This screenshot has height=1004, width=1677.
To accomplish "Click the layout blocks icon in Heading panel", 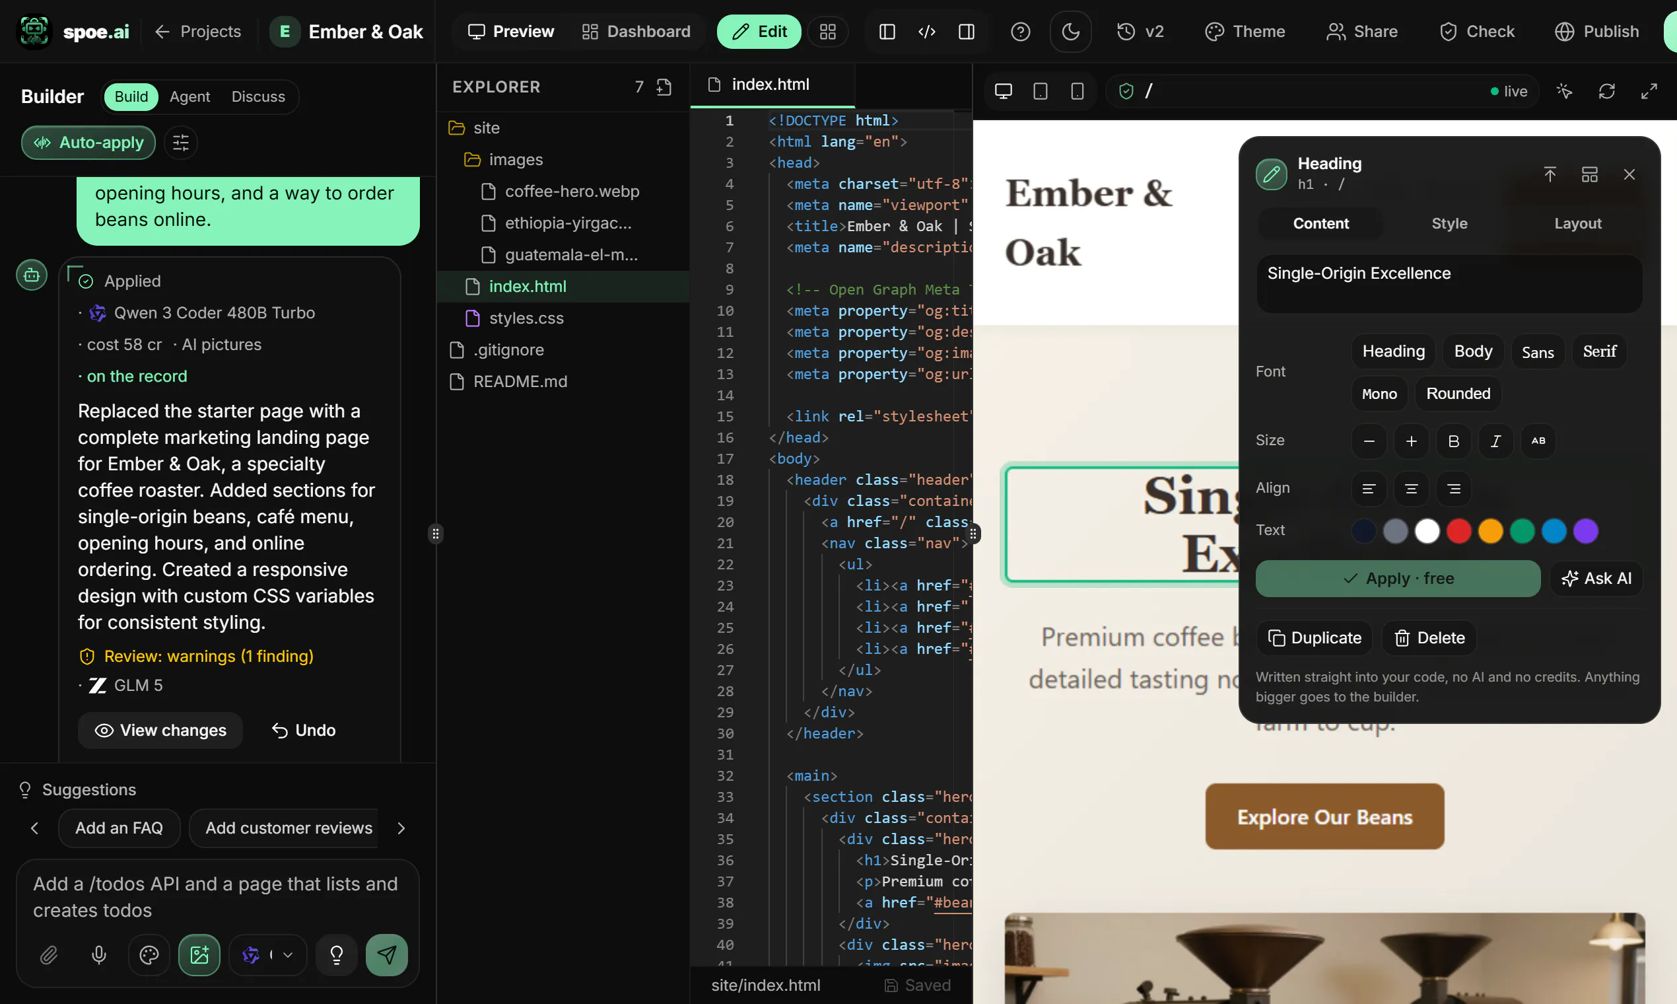I will 1590,174.
